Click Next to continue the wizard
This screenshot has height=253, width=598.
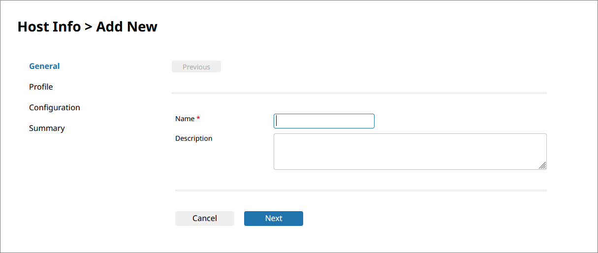274,219
